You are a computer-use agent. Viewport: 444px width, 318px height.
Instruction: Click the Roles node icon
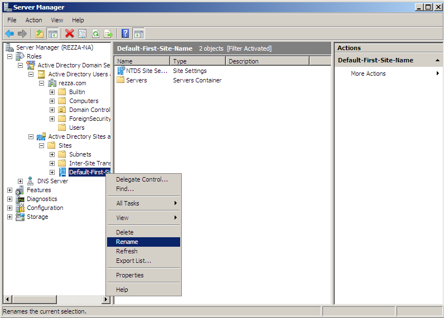[20, 56]
